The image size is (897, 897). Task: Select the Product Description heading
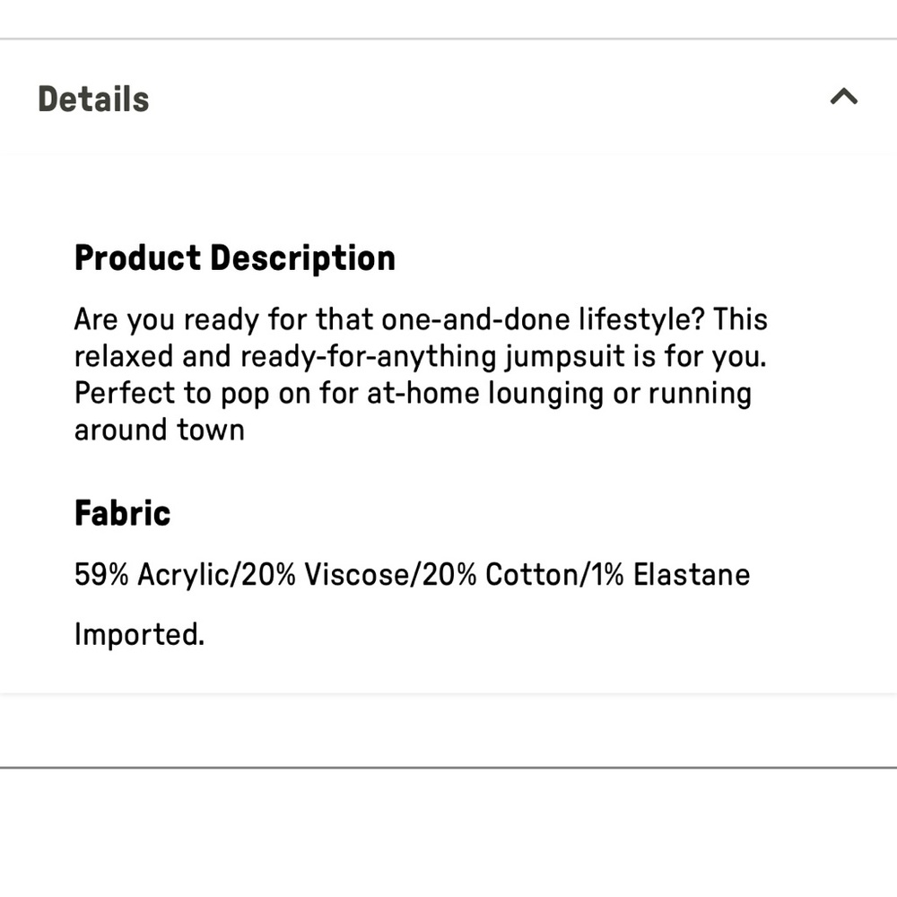[x=234, y=258]
